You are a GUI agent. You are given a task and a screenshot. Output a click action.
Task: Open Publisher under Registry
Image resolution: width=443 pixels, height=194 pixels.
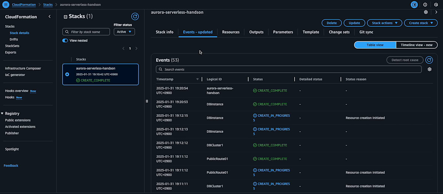tap(12, 133)
